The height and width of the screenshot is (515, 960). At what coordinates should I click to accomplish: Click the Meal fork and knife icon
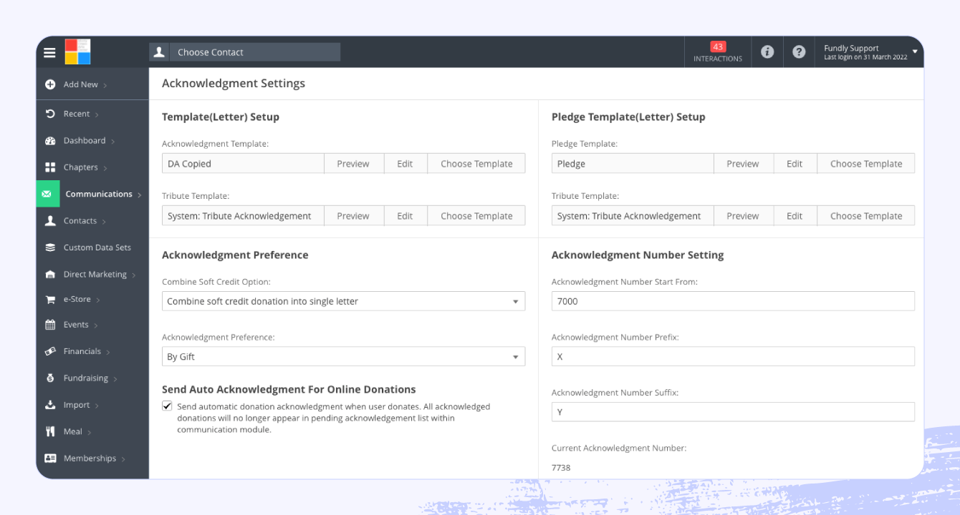coord(50,432)
